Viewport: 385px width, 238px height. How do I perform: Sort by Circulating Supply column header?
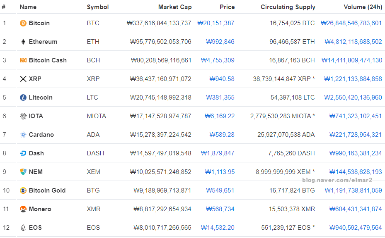tap(288, 7)
